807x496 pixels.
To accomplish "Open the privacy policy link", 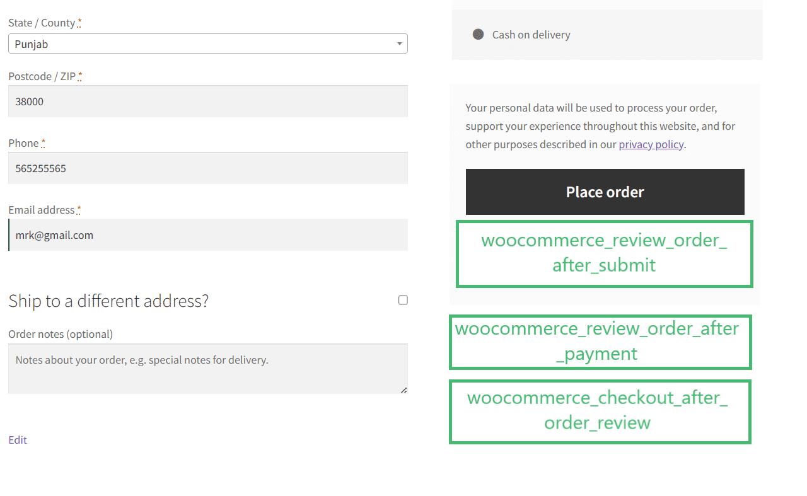I will [x=651, y=144].
